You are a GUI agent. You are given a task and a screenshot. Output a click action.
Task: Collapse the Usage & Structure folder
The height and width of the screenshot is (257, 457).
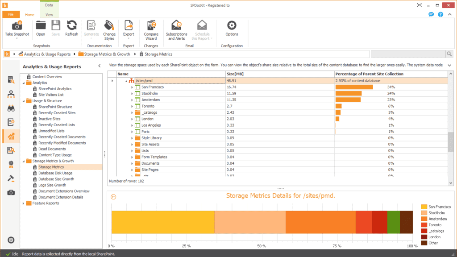24,101
